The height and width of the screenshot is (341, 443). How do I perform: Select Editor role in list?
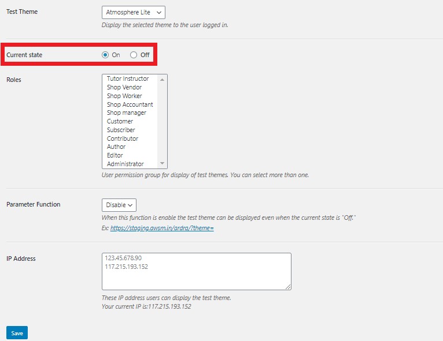(115, 155)
